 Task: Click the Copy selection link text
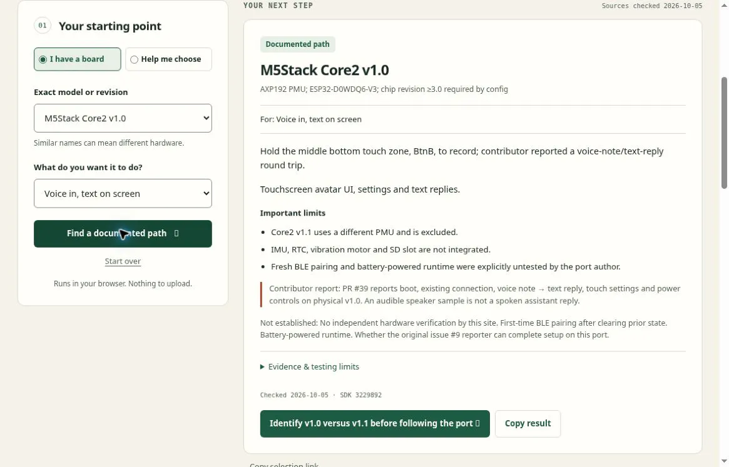(x=284, y=464)
